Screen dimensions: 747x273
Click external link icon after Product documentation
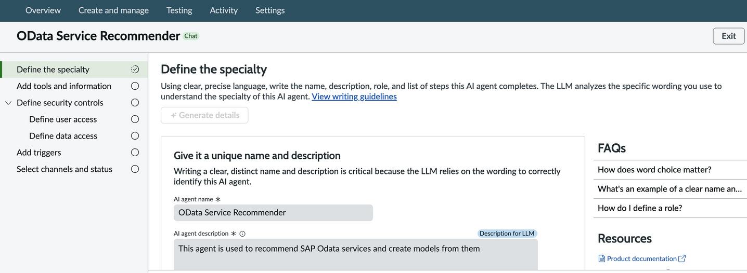click(682, 258)
